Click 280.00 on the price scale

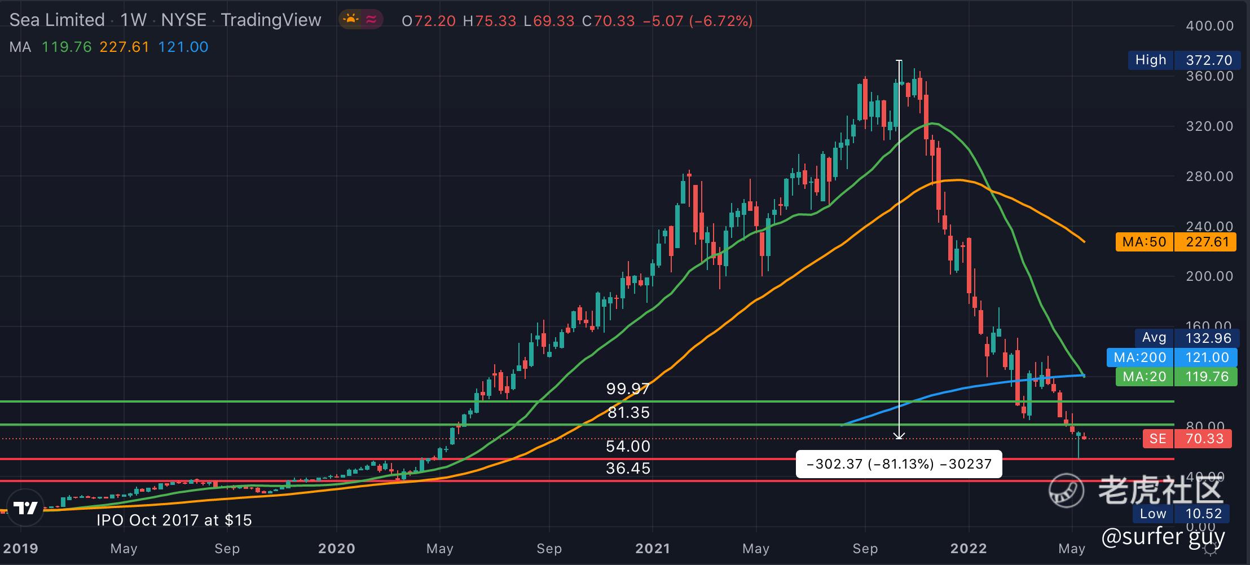(1210, 176)
